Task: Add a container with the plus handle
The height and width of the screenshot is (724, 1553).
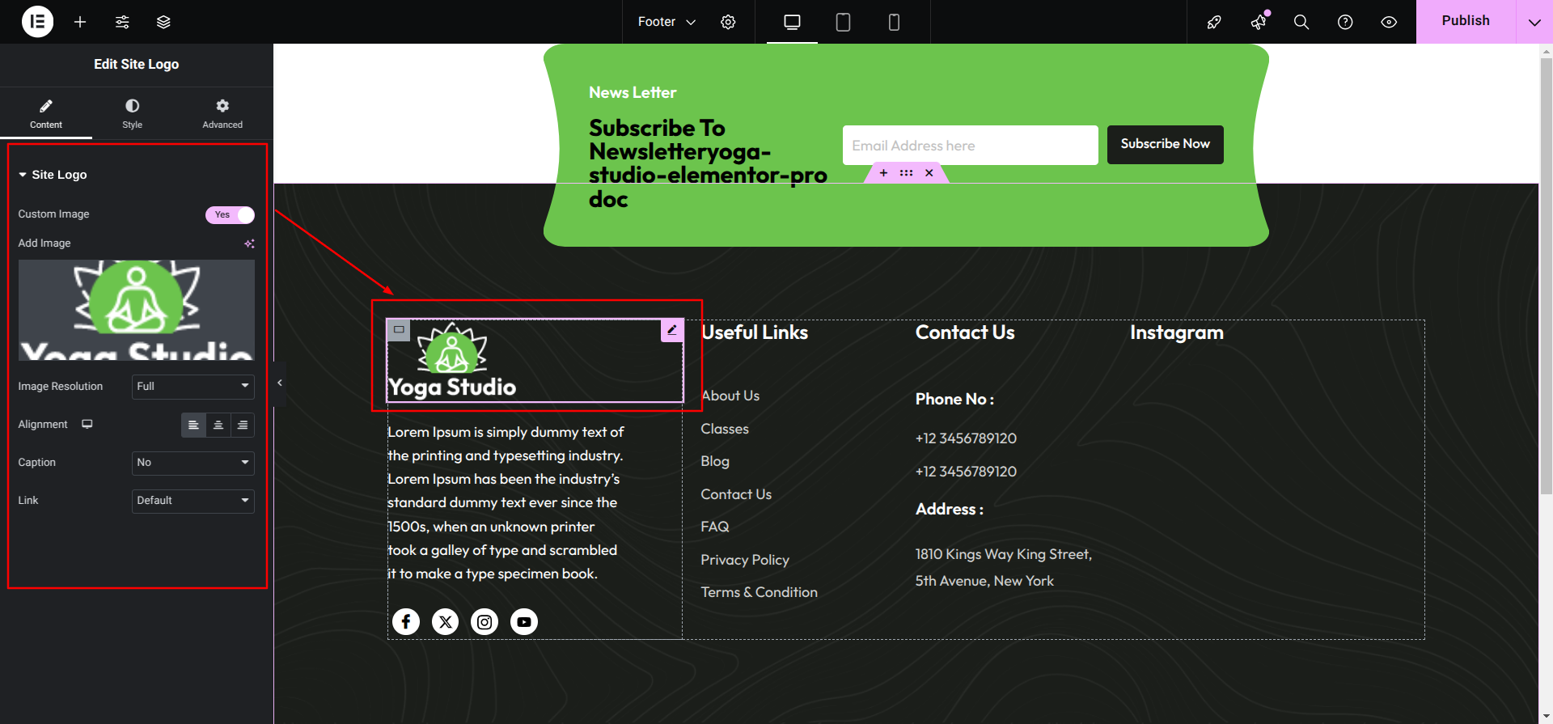Action: coord(883,173)
